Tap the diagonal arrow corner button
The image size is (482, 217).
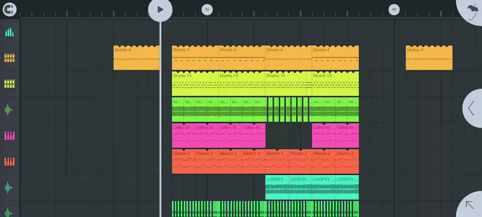tap(470, 205)
